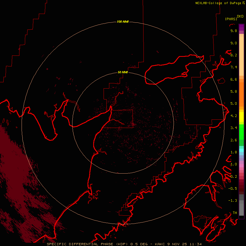Viewport: 246px width, 246px height.
Task: Click the 1.0 value on the color scale
Action: click(234, 164)
